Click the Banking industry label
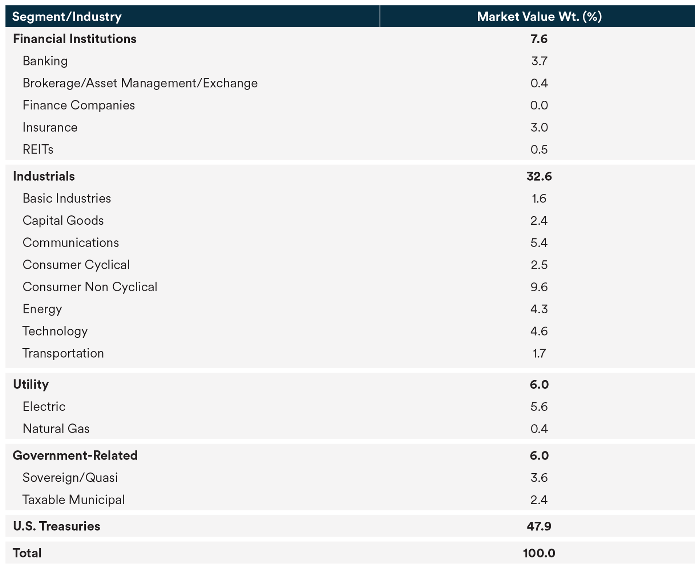Viewport: 695px width, 574px height. click(45, 61)
